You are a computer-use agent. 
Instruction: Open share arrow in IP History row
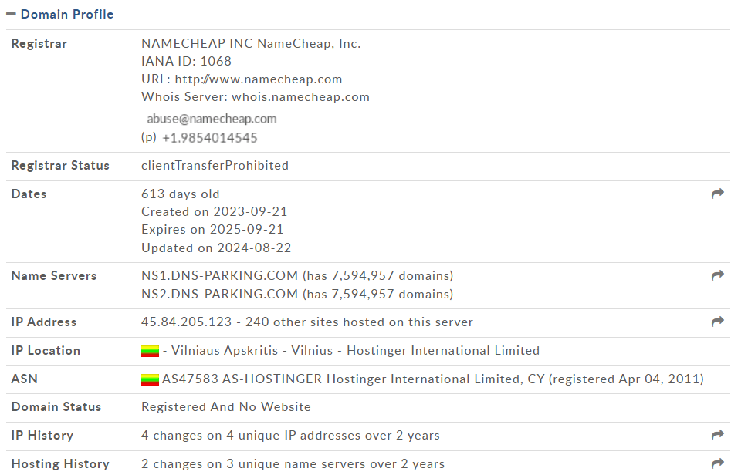[717, 435]
